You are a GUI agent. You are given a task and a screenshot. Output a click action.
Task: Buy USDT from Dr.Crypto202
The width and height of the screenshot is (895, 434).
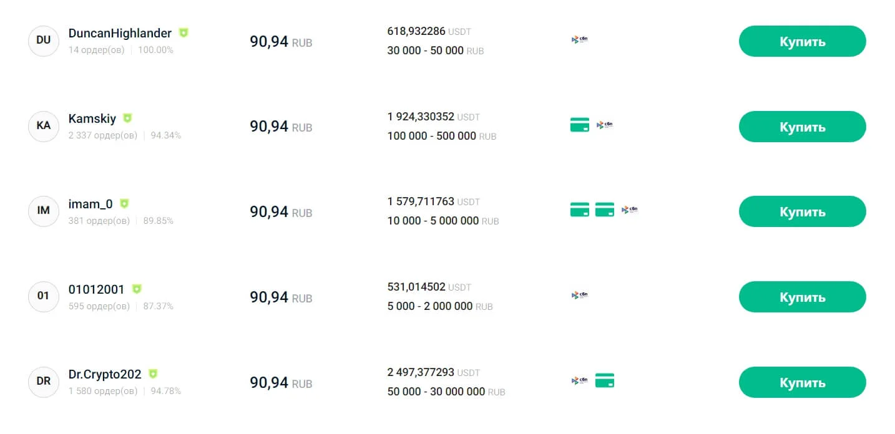point(802,382)
